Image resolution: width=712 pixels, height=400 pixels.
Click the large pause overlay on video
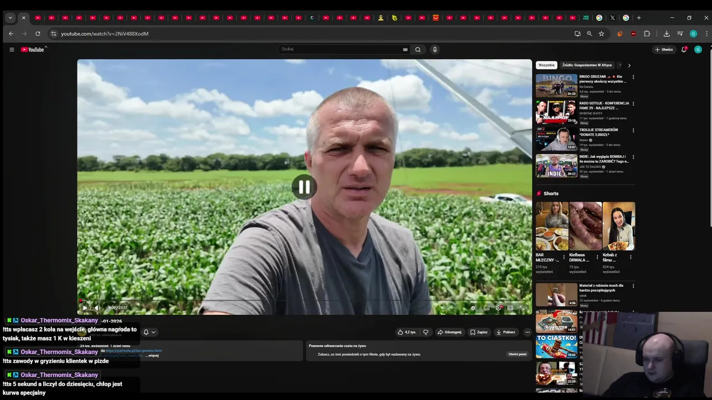(304, 187)
